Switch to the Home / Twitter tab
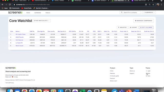 pyautogui.click(x=59, y=1)
